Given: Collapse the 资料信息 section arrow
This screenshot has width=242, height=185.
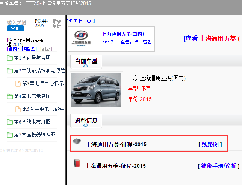Looking at the screenshot, I should tap(86, 125).
